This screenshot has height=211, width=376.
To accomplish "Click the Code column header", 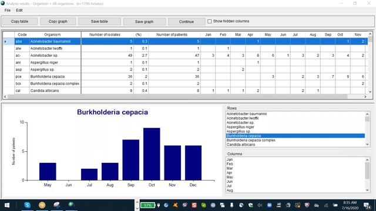I will click(x=22, y=35).
